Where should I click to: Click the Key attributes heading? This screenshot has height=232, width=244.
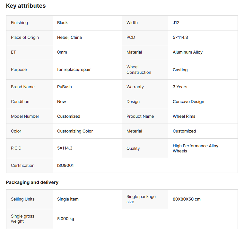(26, 6)
